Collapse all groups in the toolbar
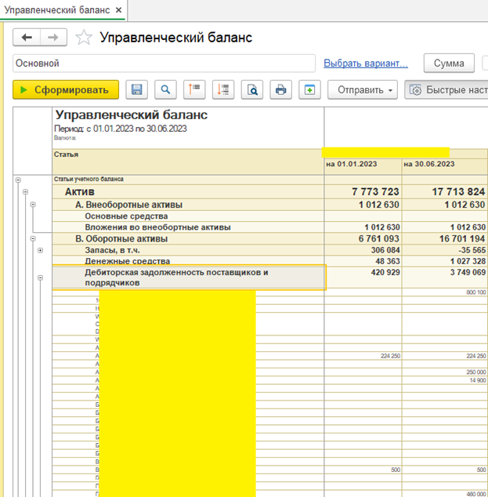Screen dimensions: 488x497 click(194, 89)
